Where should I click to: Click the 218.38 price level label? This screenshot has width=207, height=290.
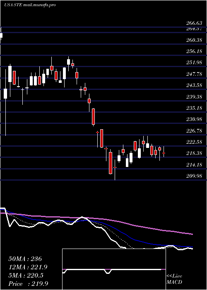point(194,153)
